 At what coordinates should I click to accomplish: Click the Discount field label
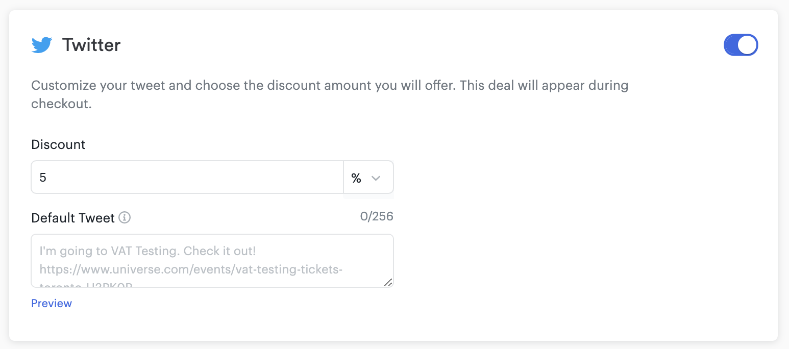point(58,144)
